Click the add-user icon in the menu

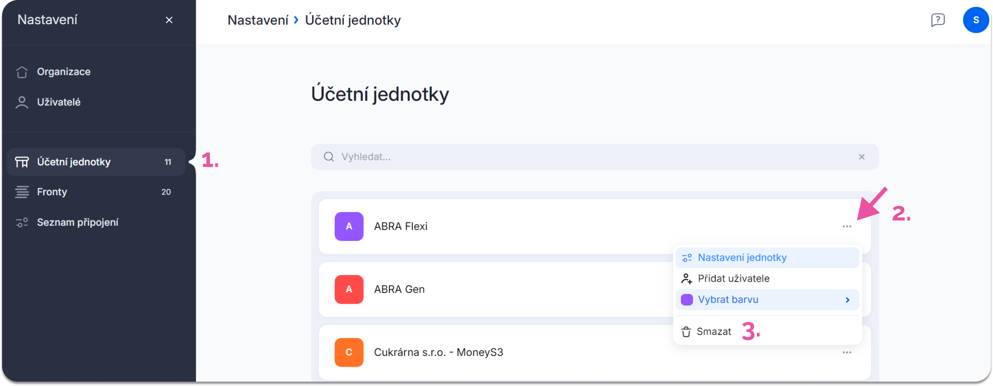[x=687, y=279]
